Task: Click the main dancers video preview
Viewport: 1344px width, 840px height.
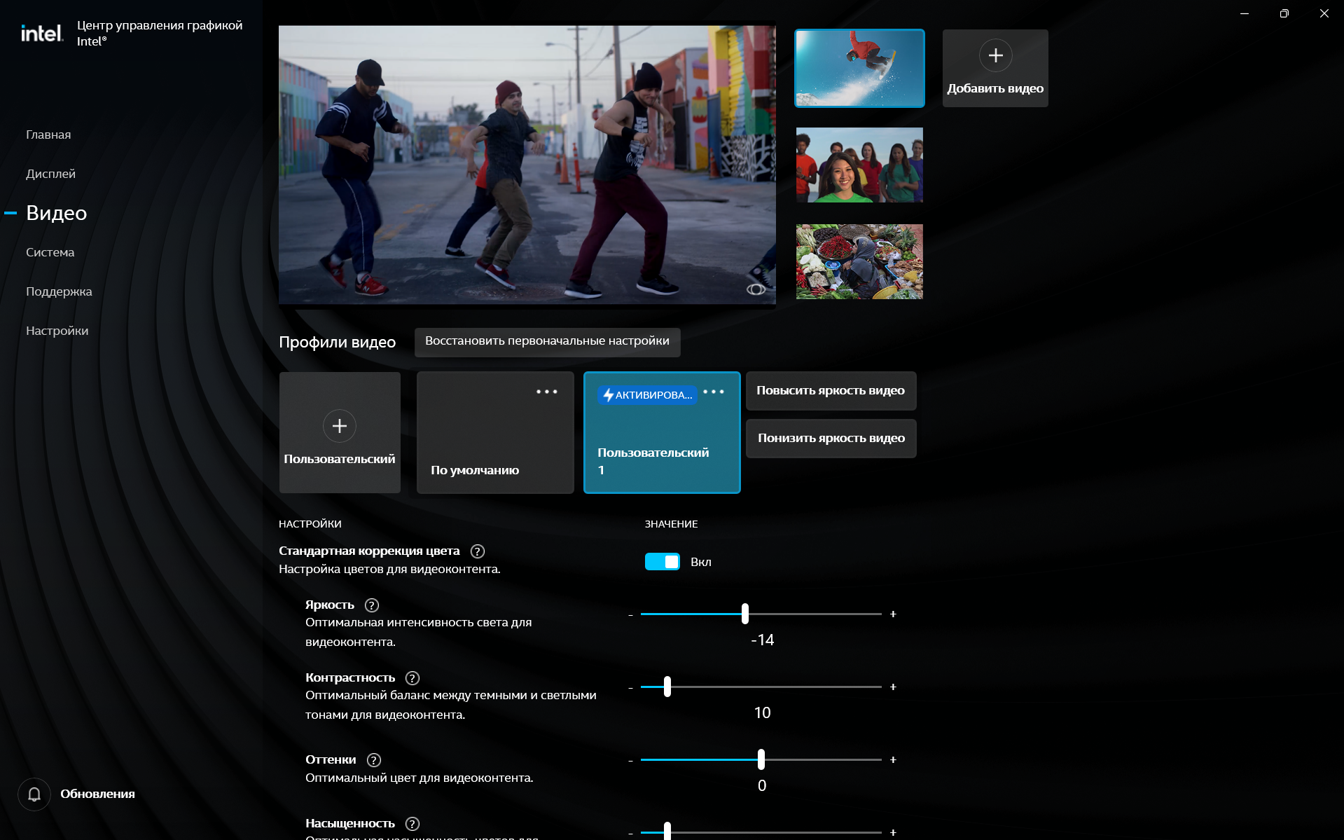Action: click(x=527, y=165)
